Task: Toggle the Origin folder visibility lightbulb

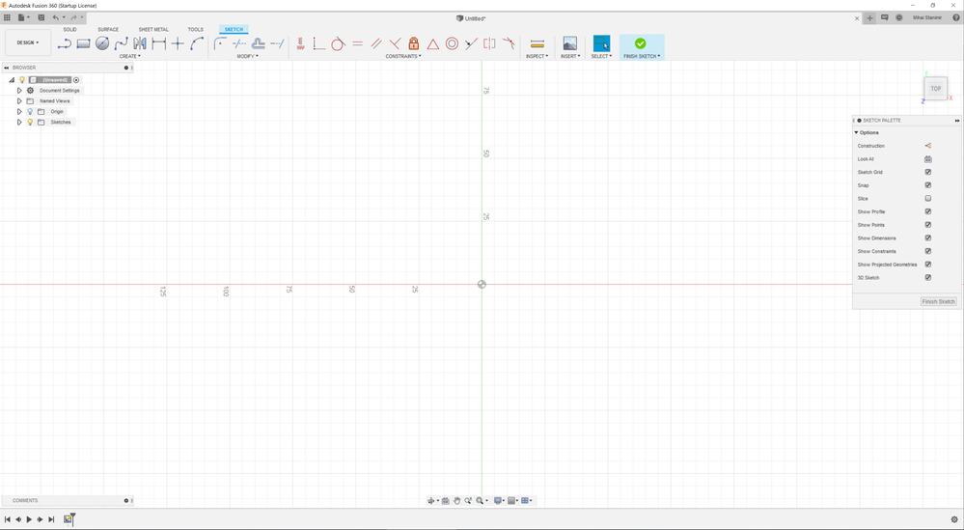Action: point(30,111)
